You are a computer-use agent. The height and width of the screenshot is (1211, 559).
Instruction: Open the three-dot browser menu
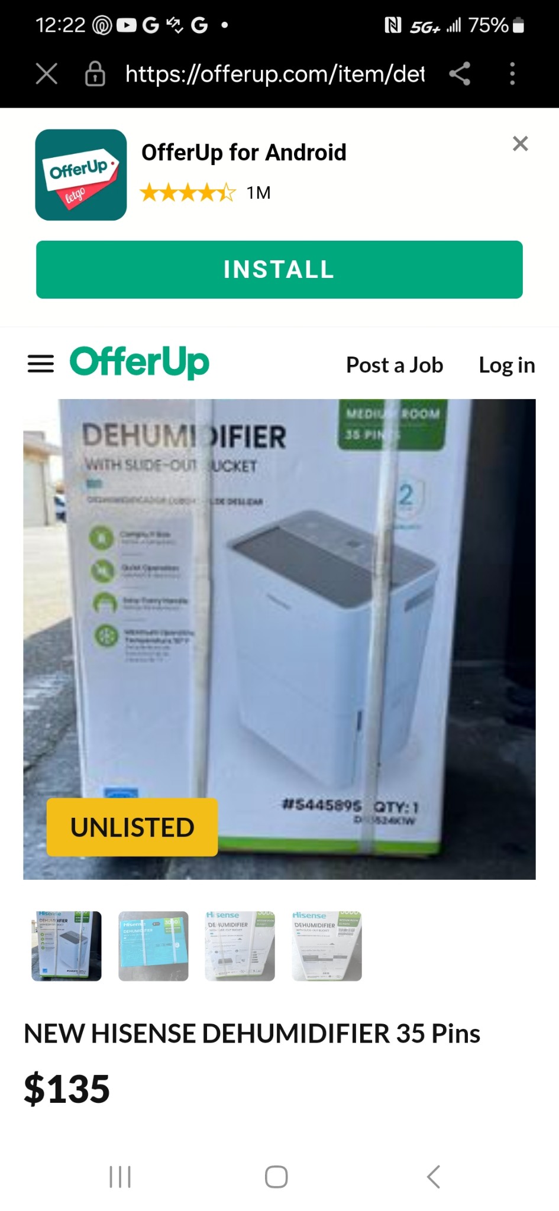512,74
